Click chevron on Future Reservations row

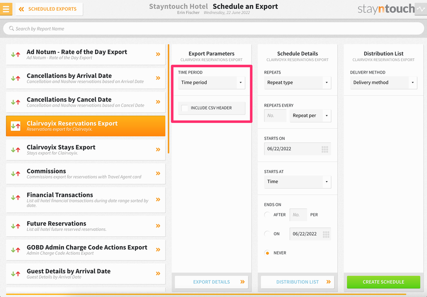coord(158,226)
